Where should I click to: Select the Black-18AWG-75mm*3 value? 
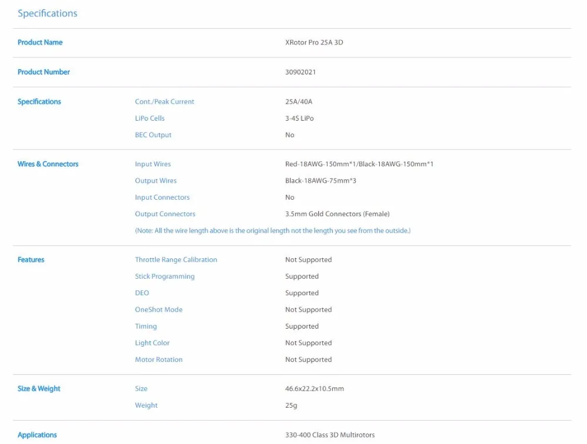(321, 181)
